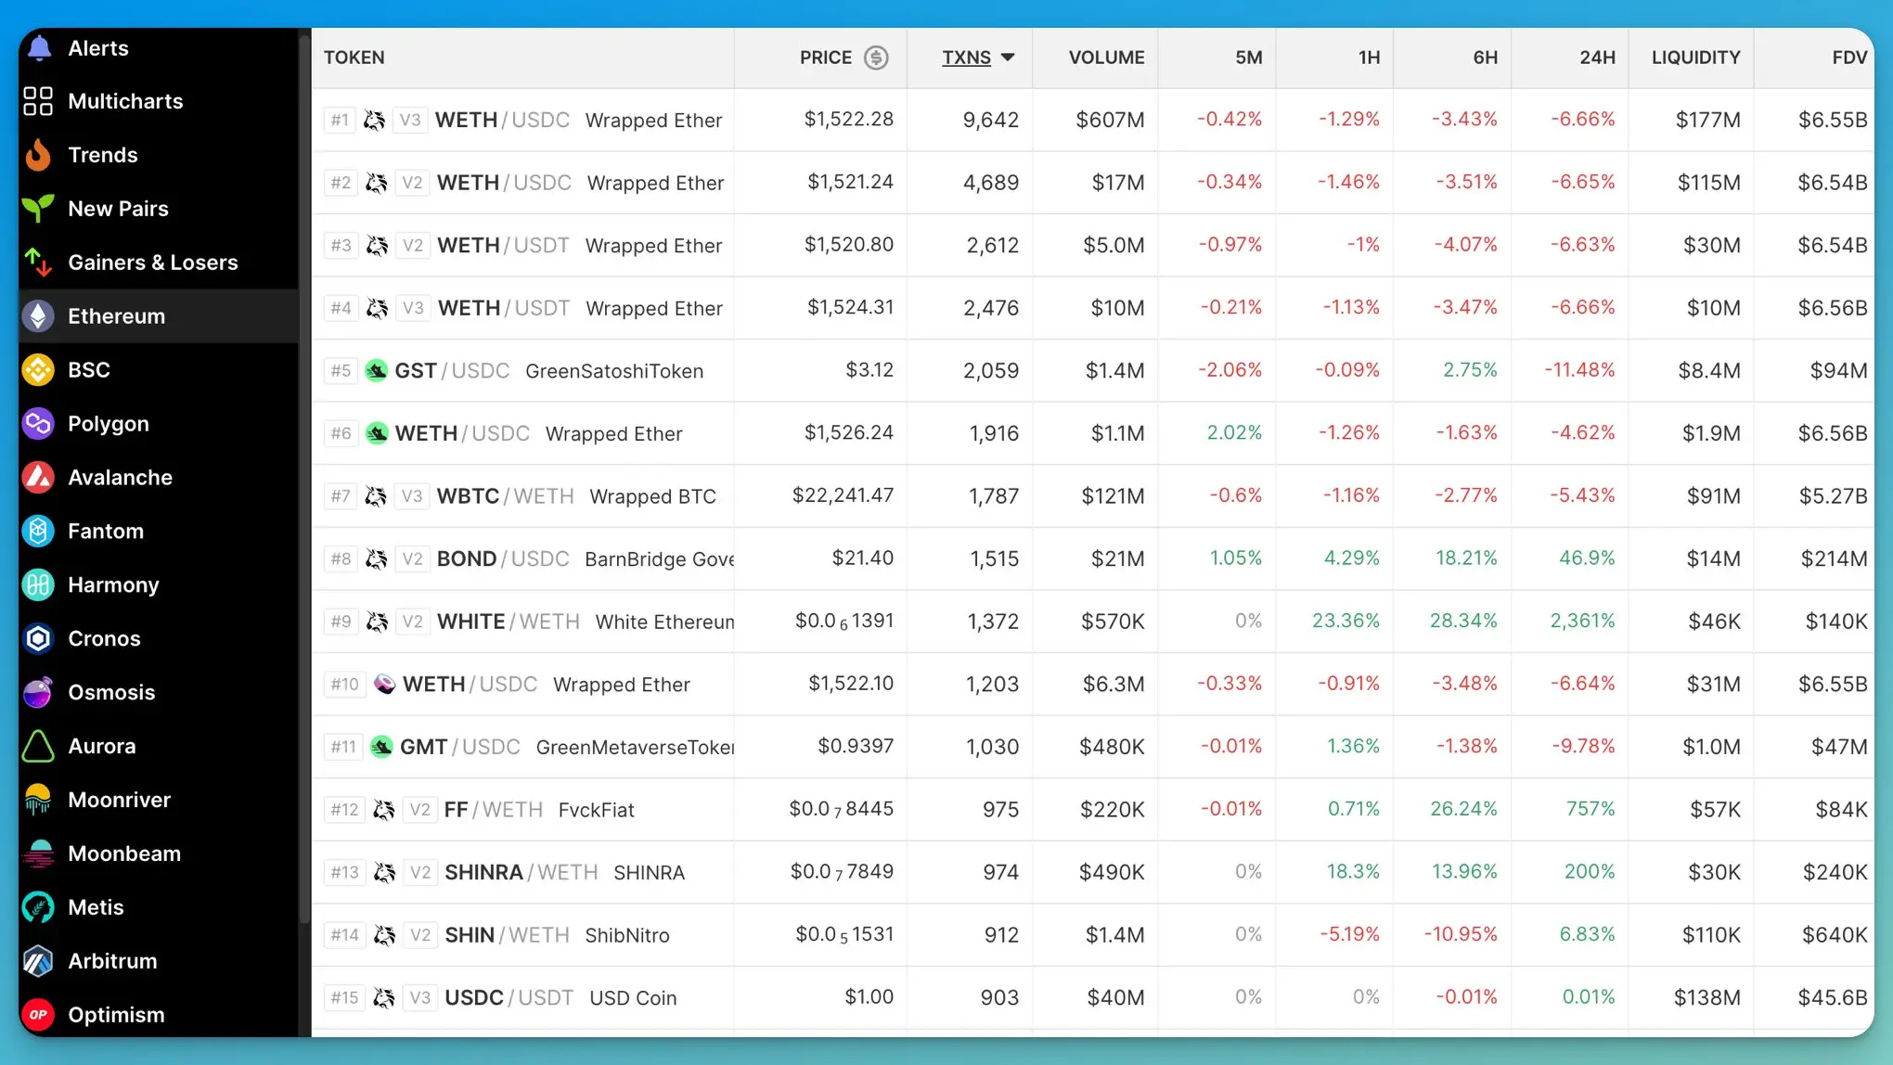The height and width of the screenshot is (1065, 1893).
Task: Select the Moonriver chain icon
Action: (x=38, y=801)
